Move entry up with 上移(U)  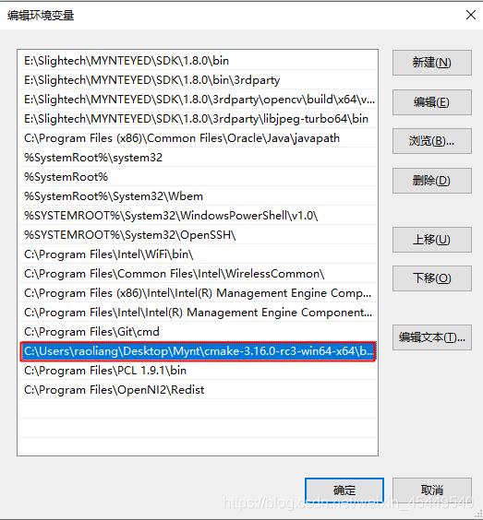coord(432,240)
